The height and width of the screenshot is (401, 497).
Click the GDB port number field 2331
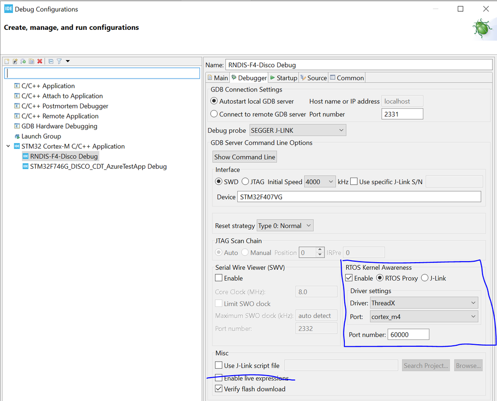tap(402, 114)
